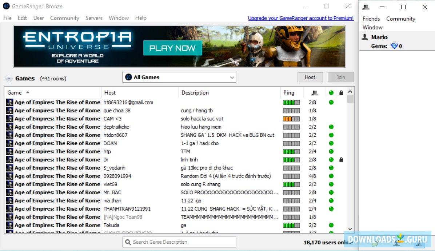Viewport: 435px width, 251px height.
Task: Click orange ping bar in CAM <3 row
Action: tap(291, 119)
